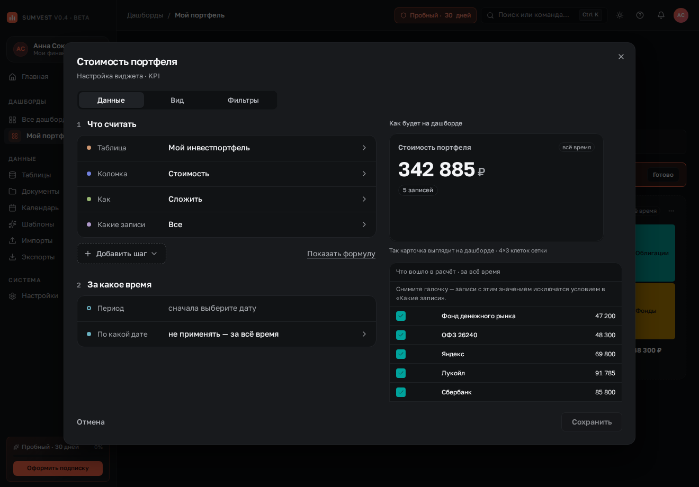Click the Показать формулу link
This screenshot has width=699, height=487.
pos(341,254)
